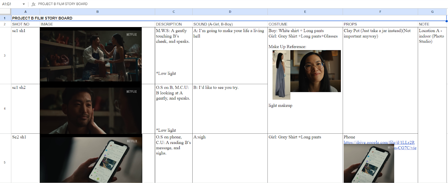Click formula bar text PROJECT B FILM STORY BOARD
This screenshot has height=183, width=448.
[63, 4]
